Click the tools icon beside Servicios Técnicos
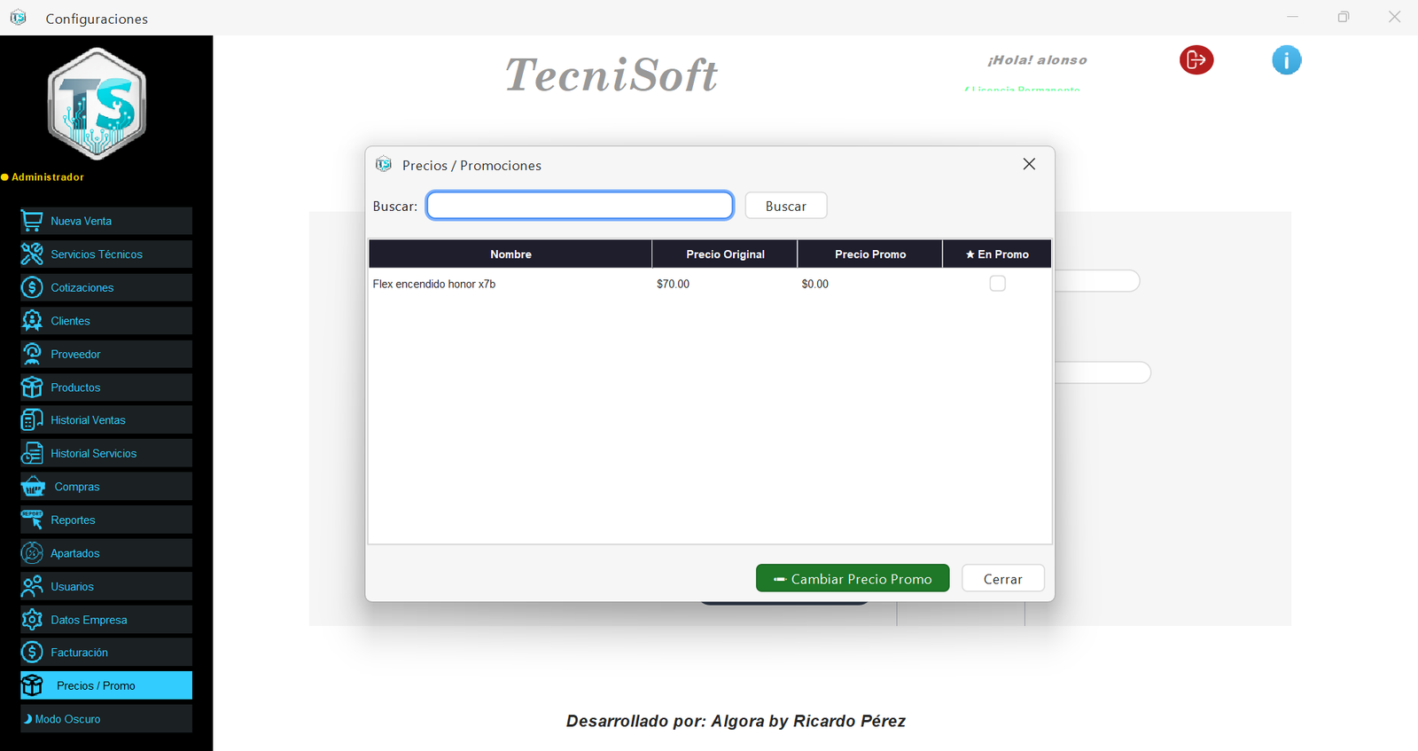 32,254
